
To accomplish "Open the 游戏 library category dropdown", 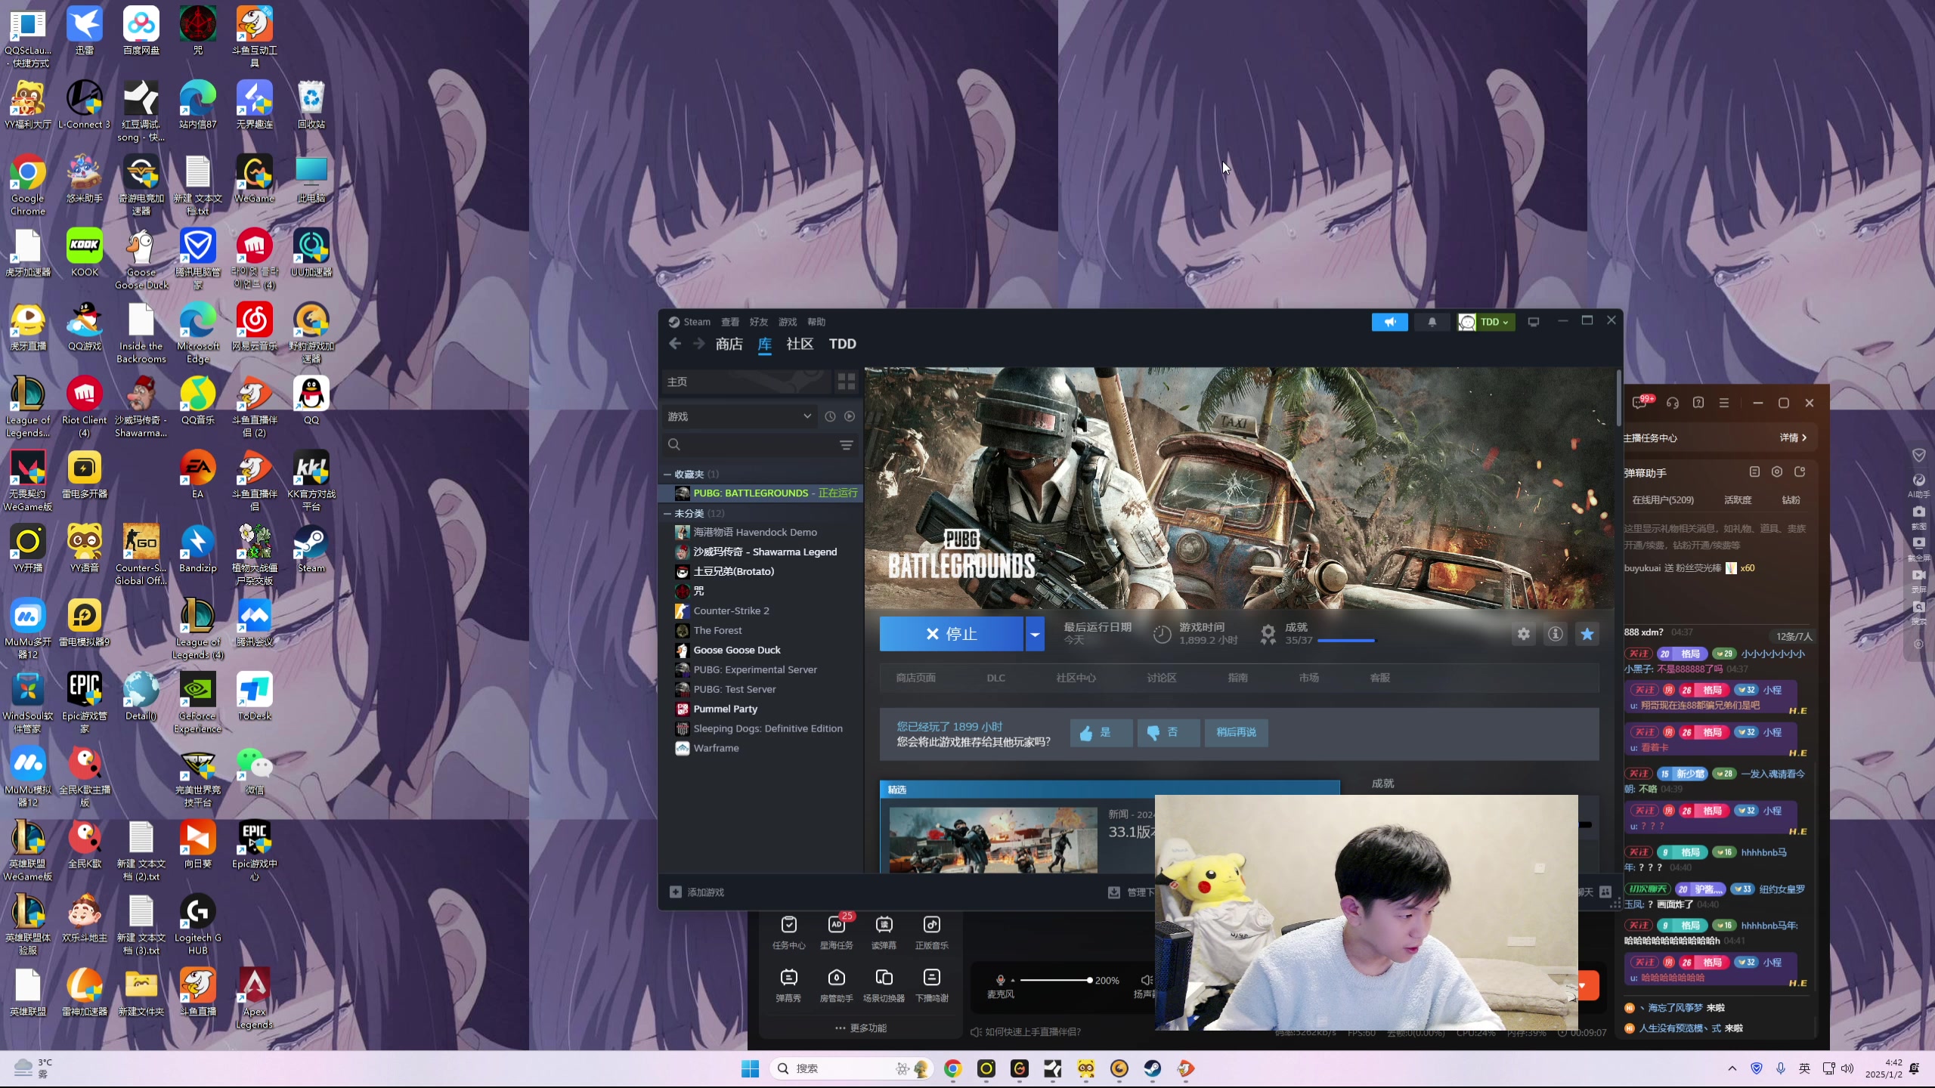I will 740,416.
